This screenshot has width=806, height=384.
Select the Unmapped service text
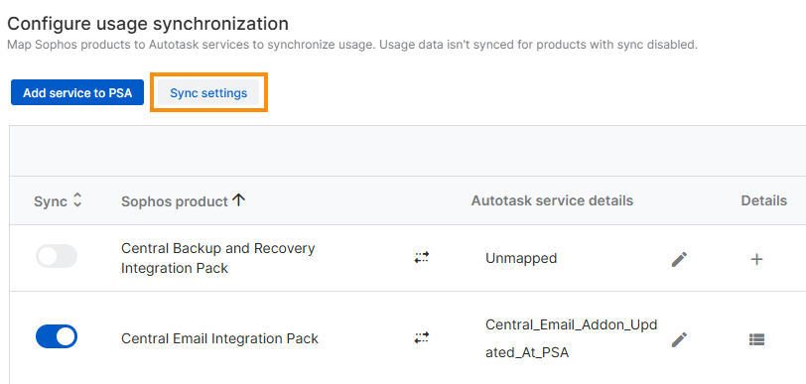[521, 258]
